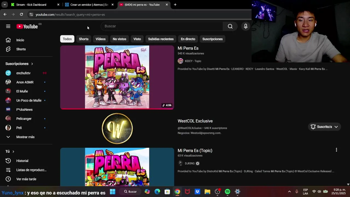The image size is (350, 197).
Task: Open KEICY - Topic channel avatar
Action: tap(180, 61)
